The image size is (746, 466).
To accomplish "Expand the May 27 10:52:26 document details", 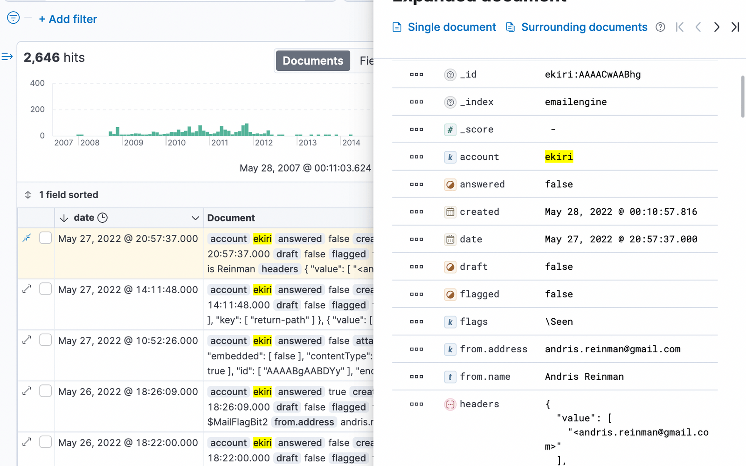I will tap(27, 340).
